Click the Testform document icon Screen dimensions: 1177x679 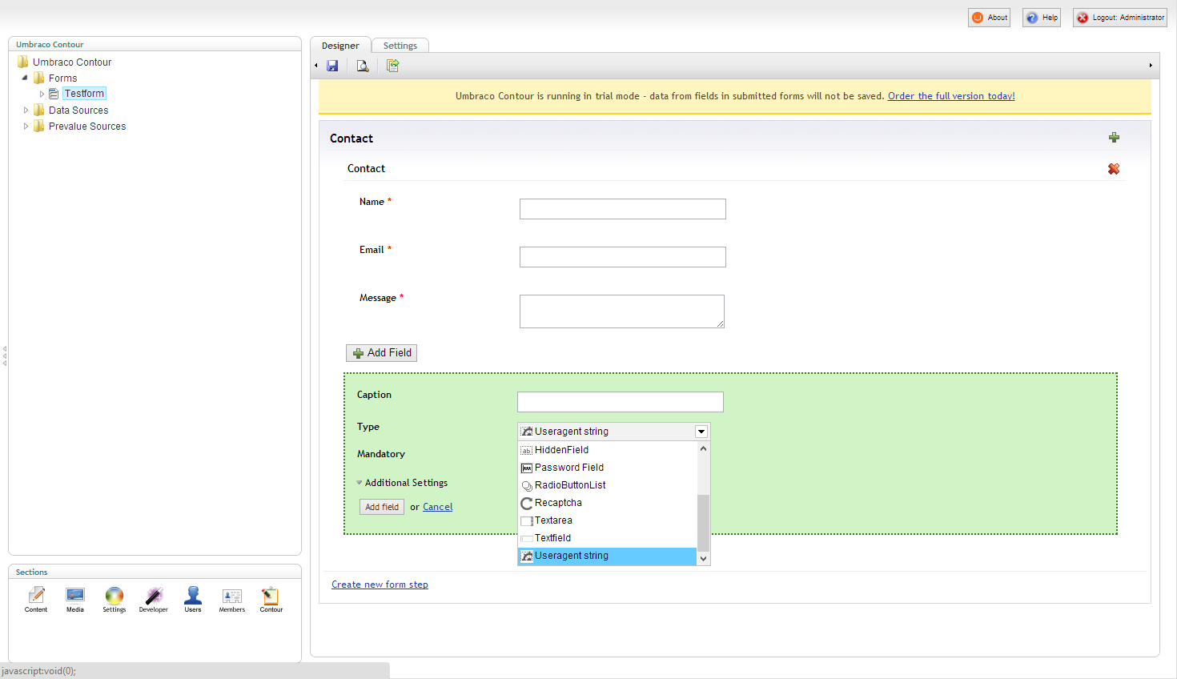pos(54,94)
